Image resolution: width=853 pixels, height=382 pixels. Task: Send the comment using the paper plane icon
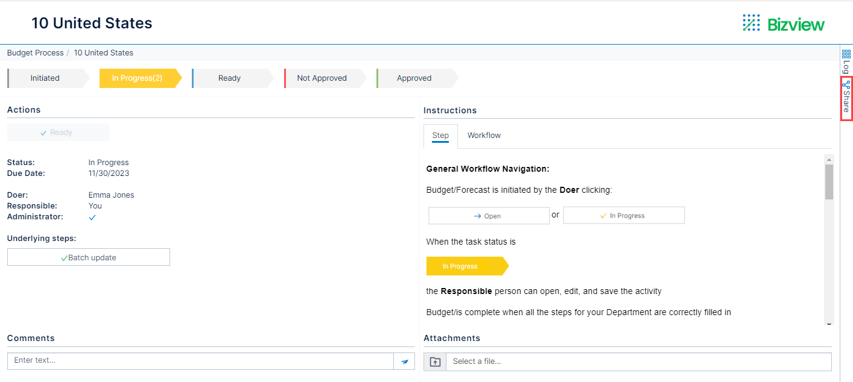tap(404, 361)
